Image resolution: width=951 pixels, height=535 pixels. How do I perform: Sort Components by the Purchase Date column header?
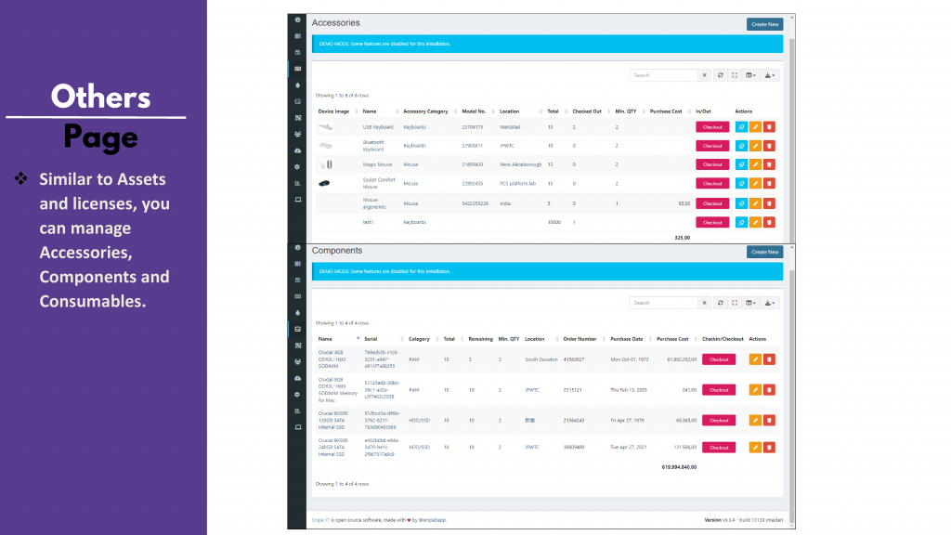(x=627, y=339)
